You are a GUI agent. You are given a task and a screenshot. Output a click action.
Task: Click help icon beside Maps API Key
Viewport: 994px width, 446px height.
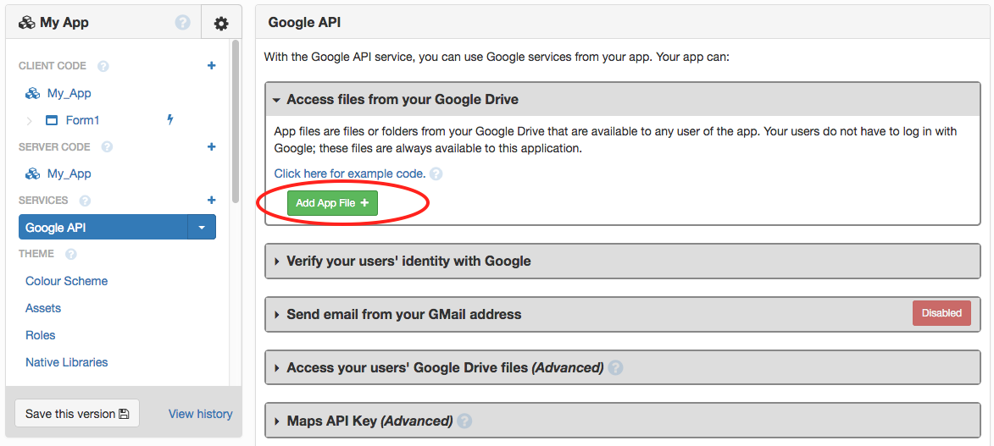click(464, 421)
